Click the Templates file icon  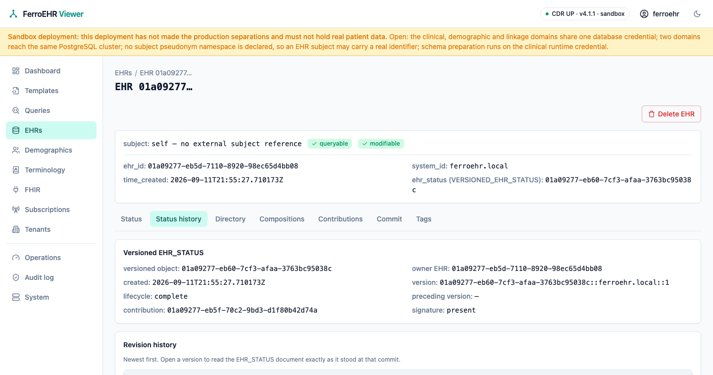tap(16, 91)
